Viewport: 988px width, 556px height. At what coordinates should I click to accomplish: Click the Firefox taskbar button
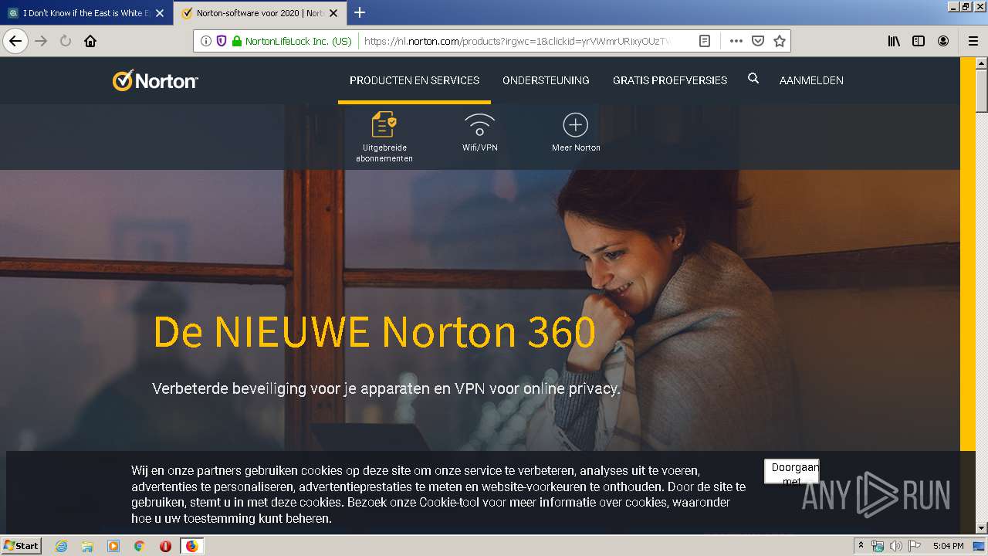pos(191,546)
